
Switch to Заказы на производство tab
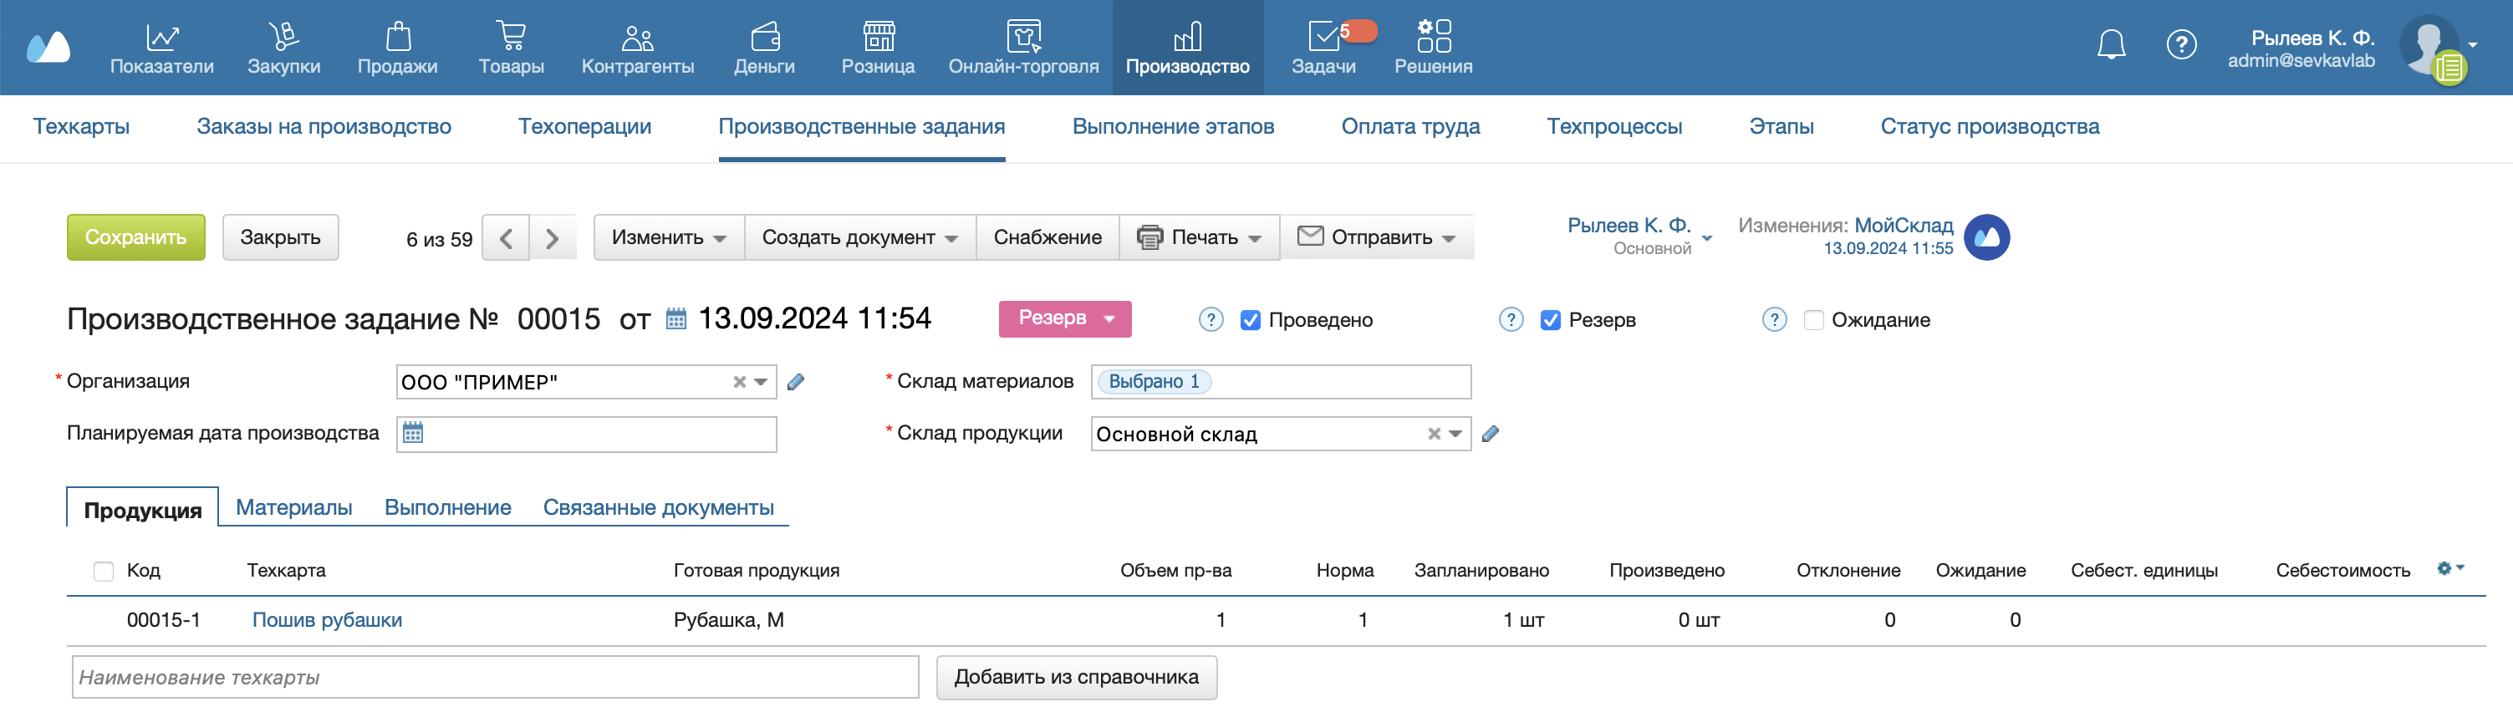(324, 127)
